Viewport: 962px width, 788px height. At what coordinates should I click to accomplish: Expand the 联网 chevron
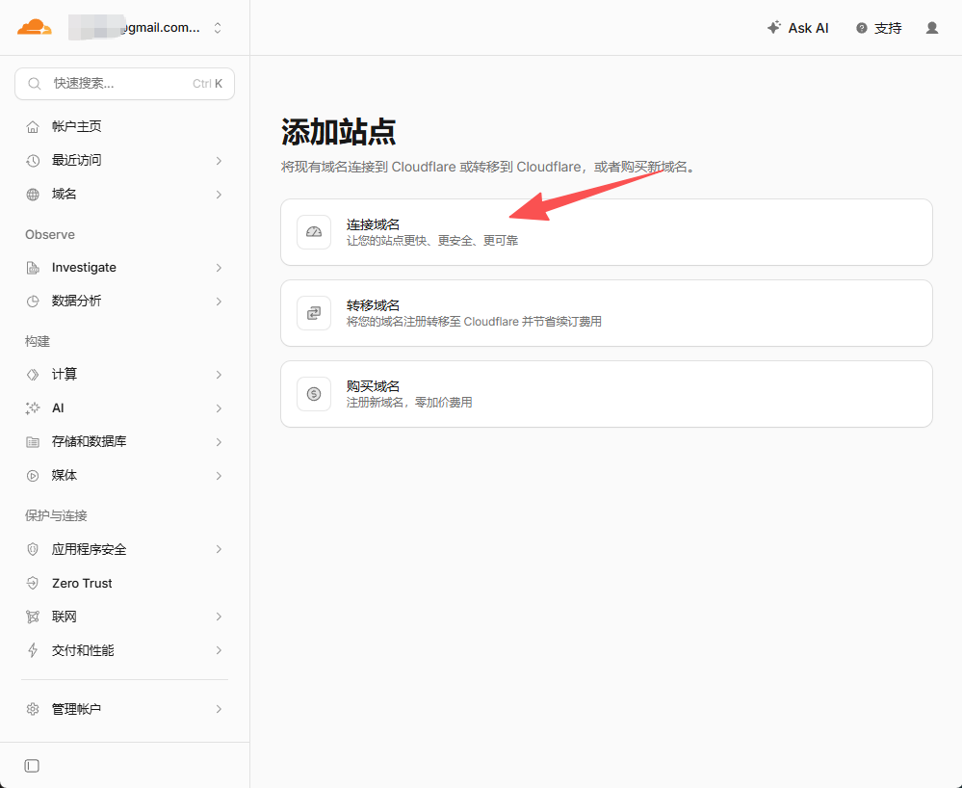pos(219,617)
